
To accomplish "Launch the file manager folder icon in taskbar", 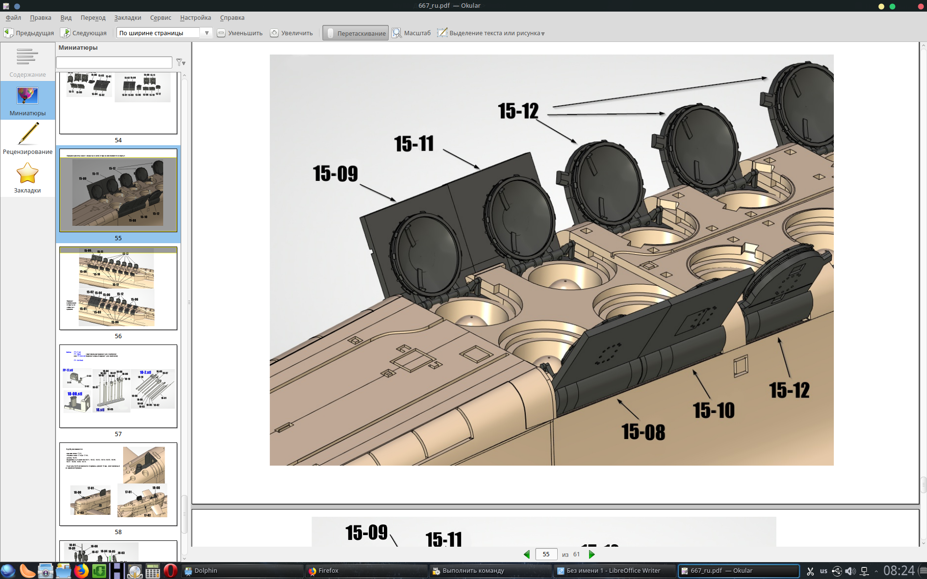I will point(63,571).
